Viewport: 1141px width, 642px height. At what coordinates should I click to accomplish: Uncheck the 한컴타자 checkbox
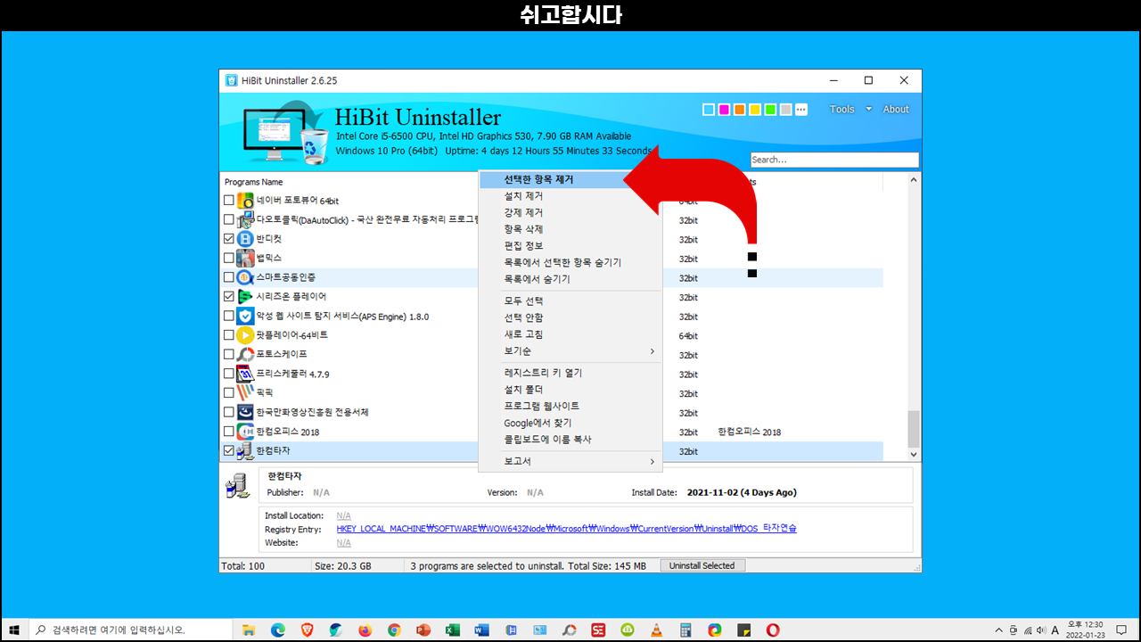(x=229, y=451)
